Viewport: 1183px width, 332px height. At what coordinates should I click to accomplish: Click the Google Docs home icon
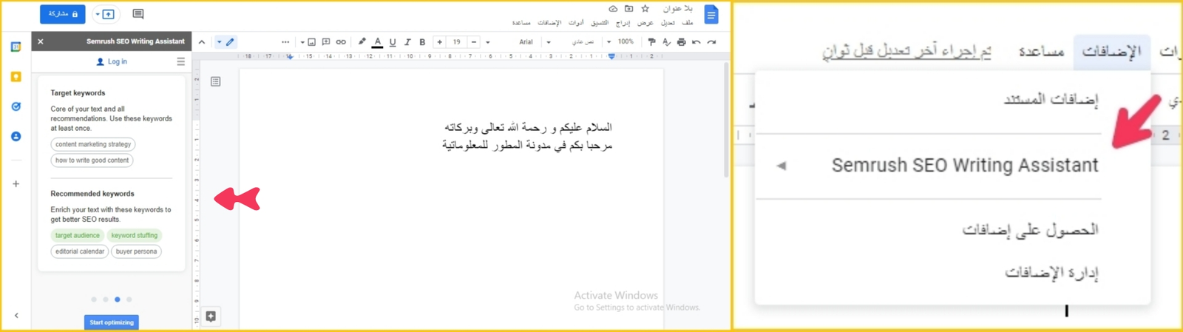[711, 14]
